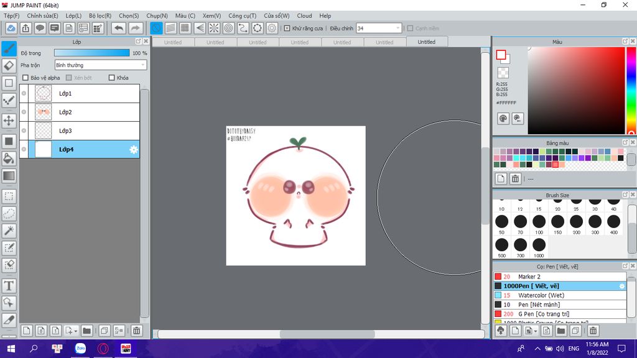The image size is (637, 358).
Task: Enable the concentric circle snap guide
Action: click(229, 28)
